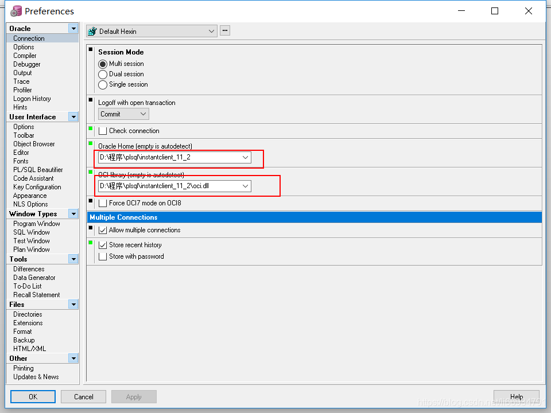551x413 pixels.
Task: Open Trace preferences
Action: (21, 81)
